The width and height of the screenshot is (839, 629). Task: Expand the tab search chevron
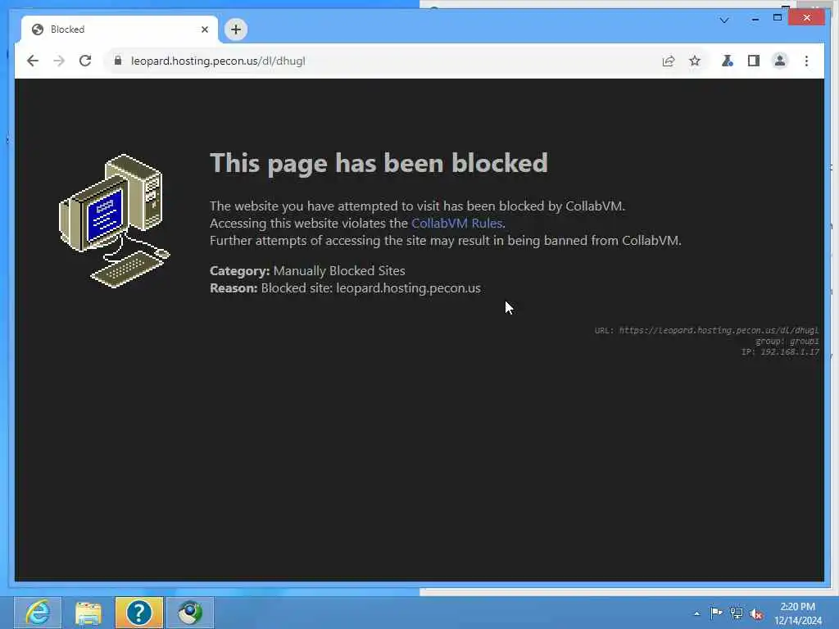[x=724, y=20]
